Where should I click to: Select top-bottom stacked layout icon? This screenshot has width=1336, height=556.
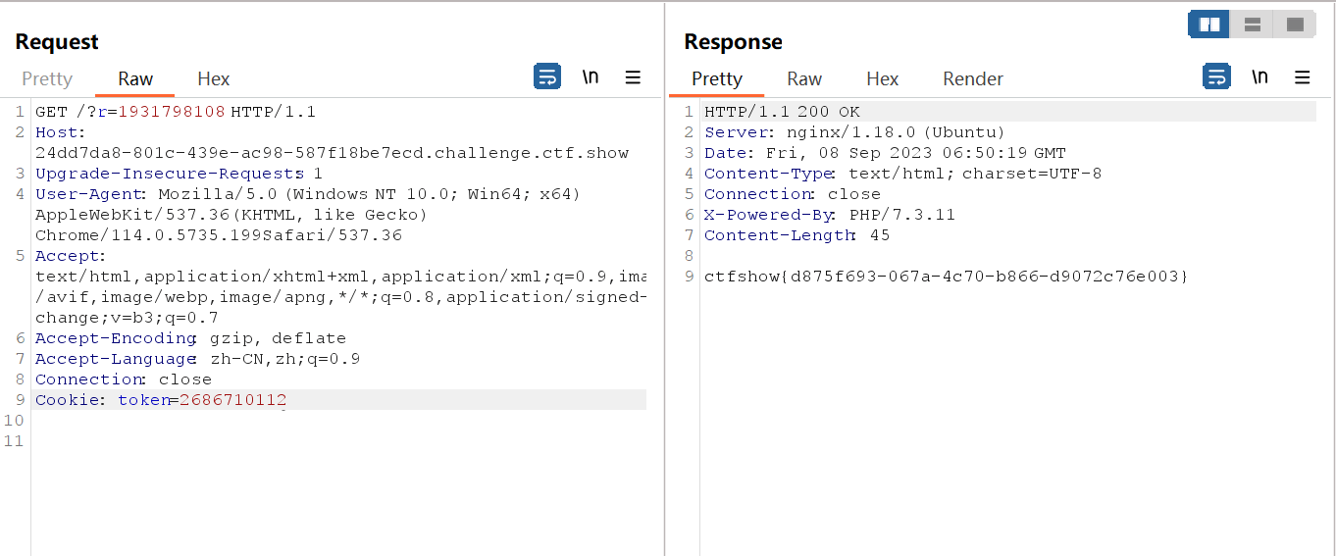tap(1252, 25)
